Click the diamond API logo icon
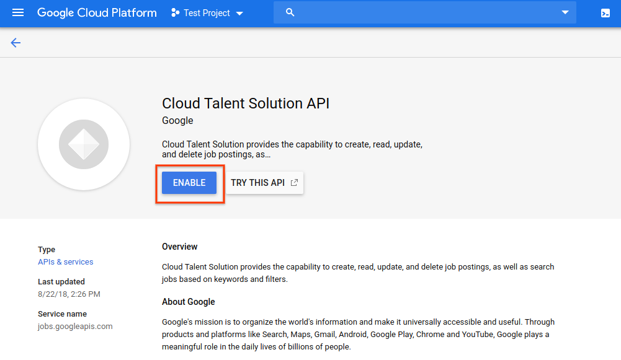This screenshot has width=621, height=360. 84,144
